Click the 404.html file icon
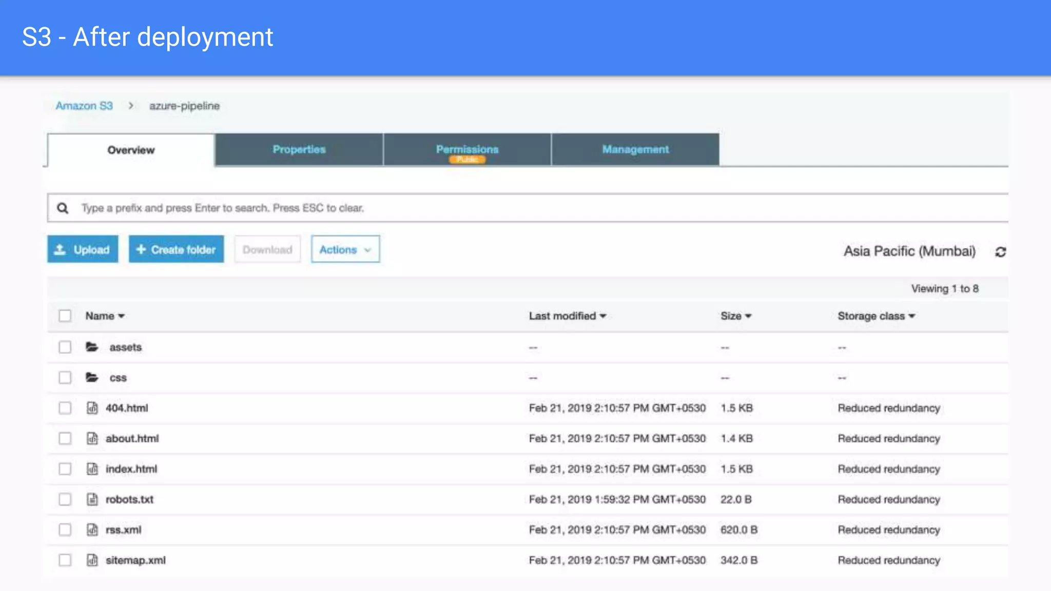Screen dimensions: 1051x591 click(92, 408)
